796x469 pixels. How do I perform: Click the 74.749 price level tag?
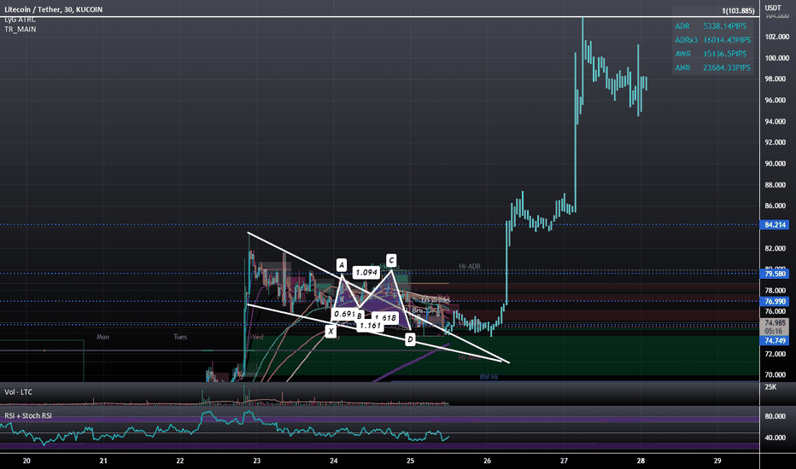click(775, 341)
